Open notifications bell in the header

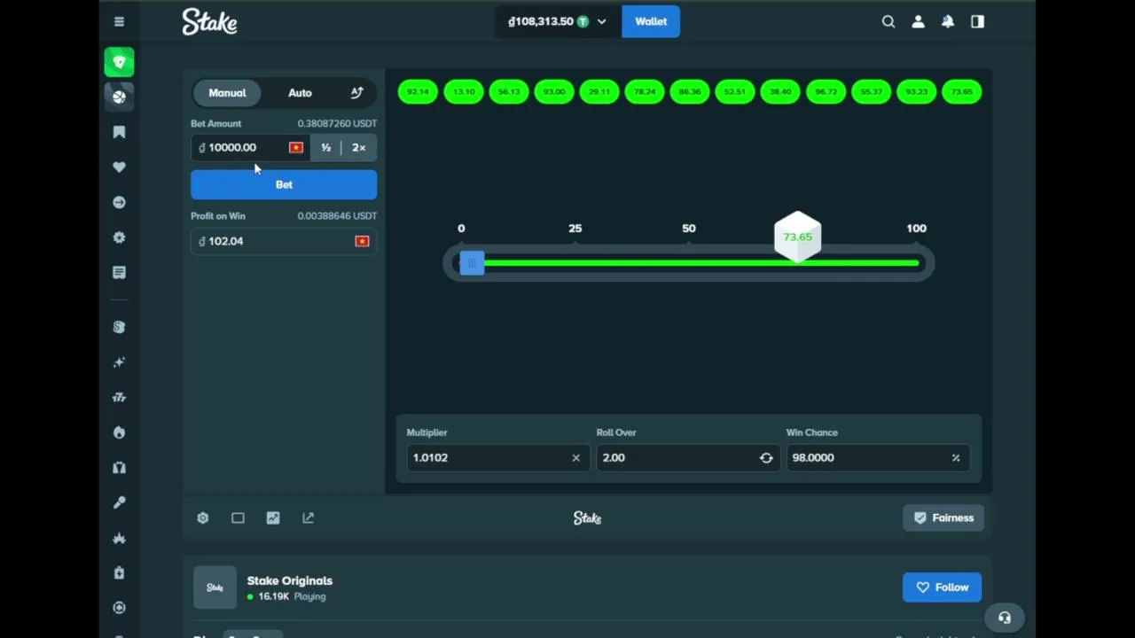tap(948, 21)
